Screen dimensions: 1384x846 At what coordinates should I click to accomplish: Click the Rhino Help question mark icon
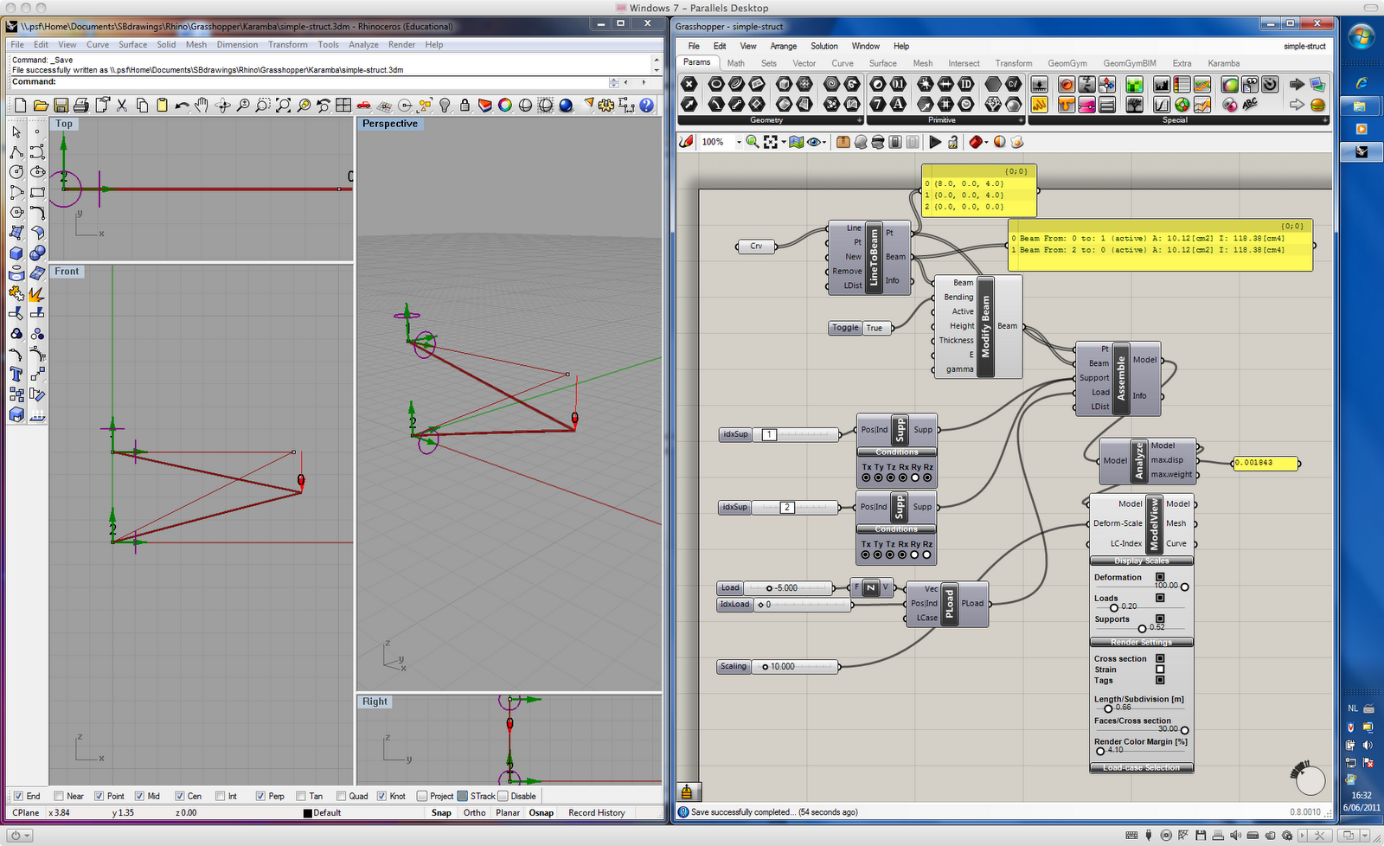(646, 106)
